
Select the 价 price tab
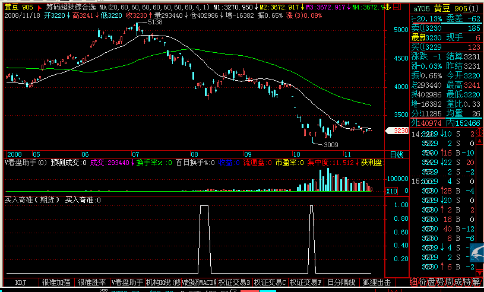[x=423, y=282]
